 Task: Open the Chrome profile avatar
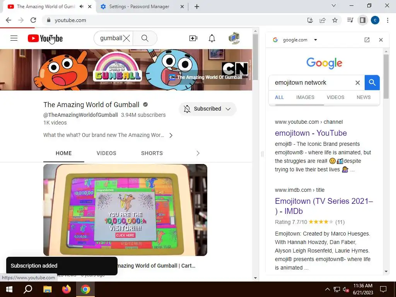coord(375,20)
